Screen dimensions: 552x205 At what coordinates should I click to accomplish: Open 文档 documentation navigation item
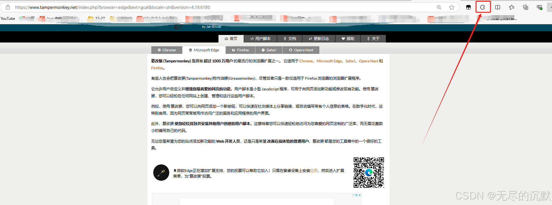pos(290,39)
